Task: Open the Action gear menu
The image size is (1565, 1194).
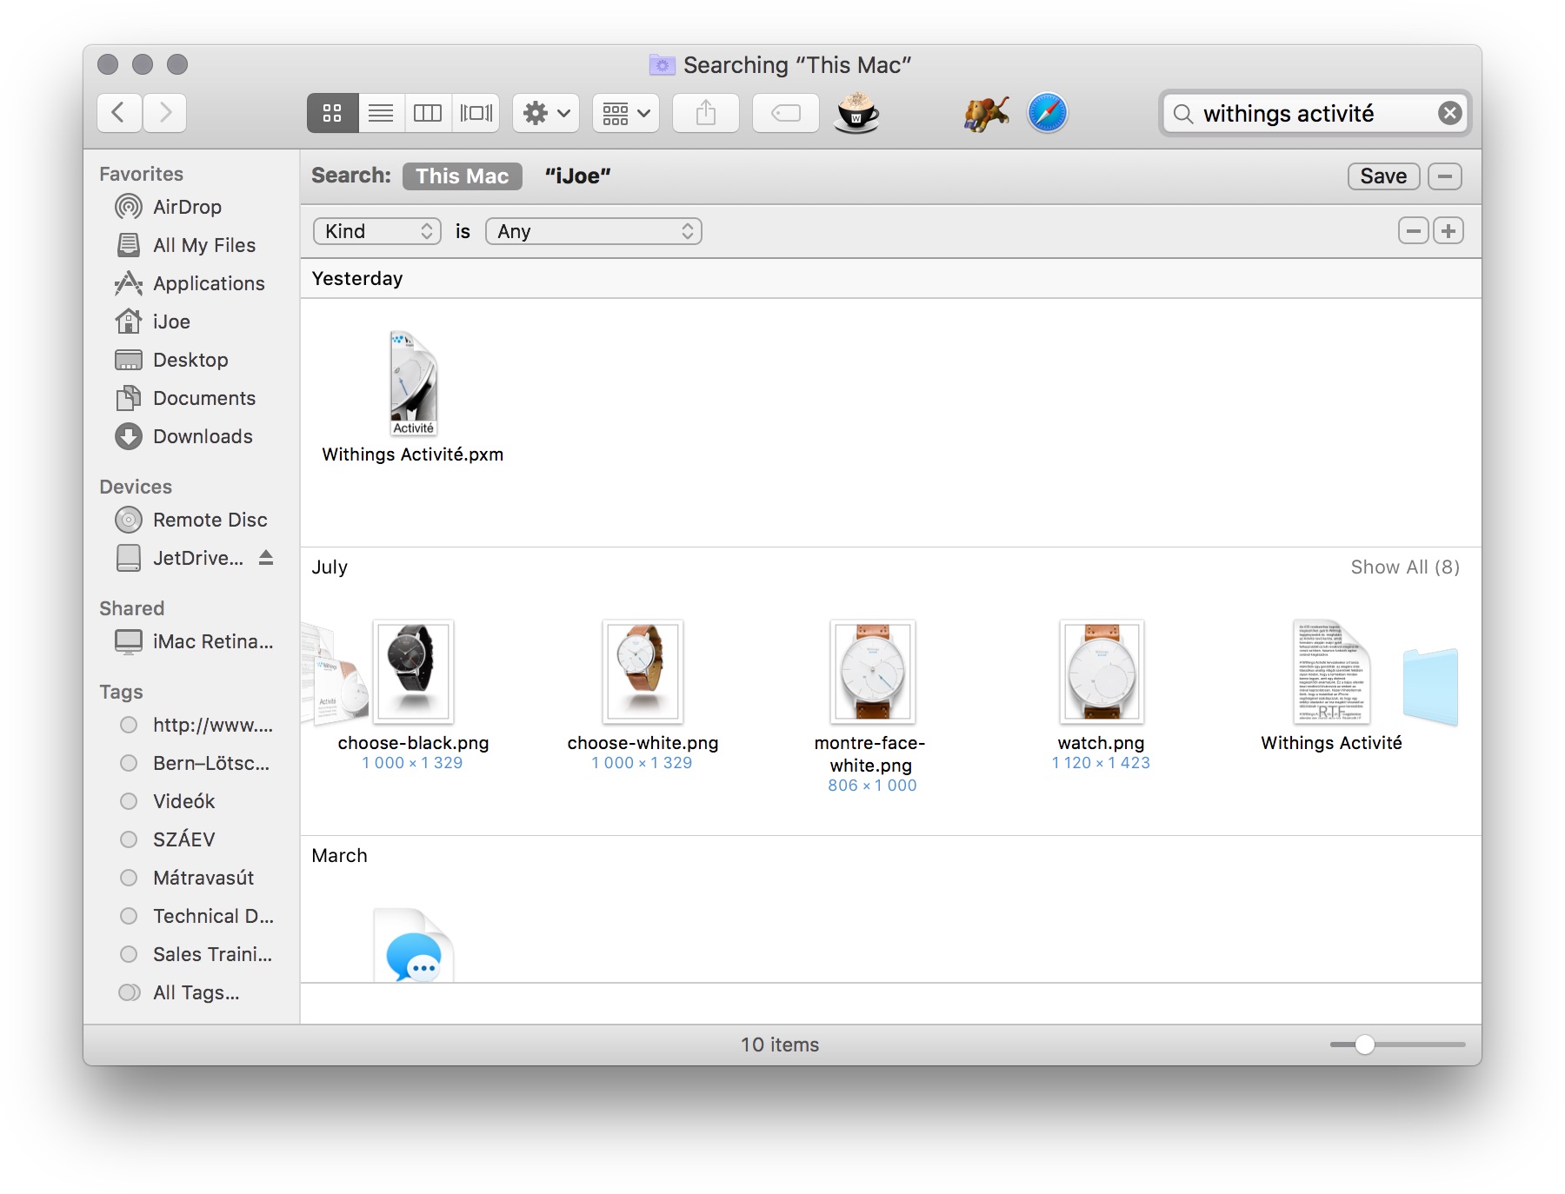Action: 546,113
